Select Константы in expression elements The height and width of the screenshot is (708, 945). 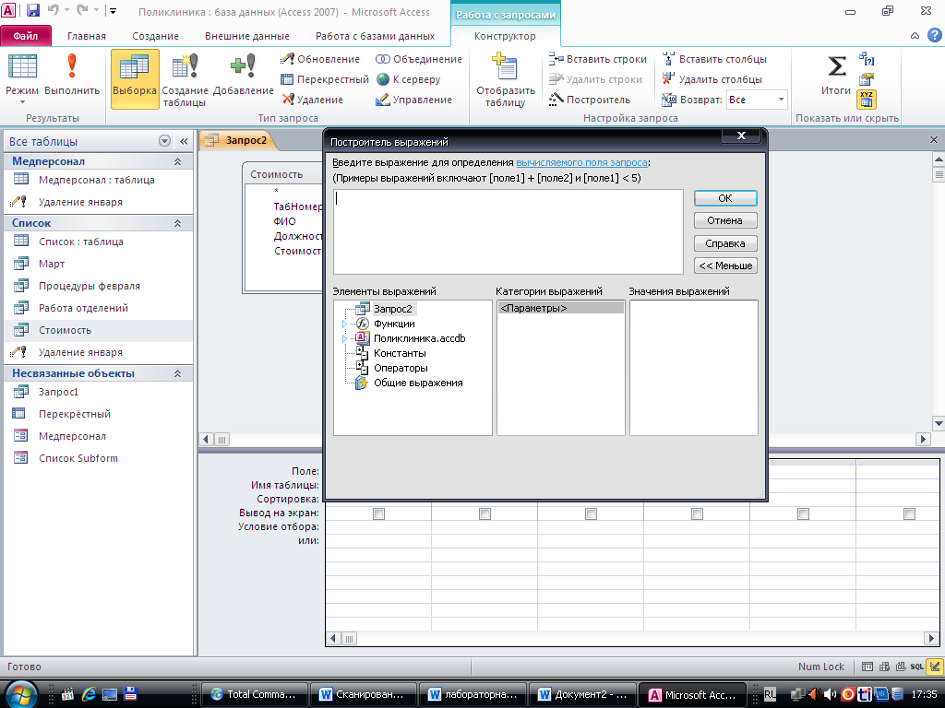coord(400,353)
